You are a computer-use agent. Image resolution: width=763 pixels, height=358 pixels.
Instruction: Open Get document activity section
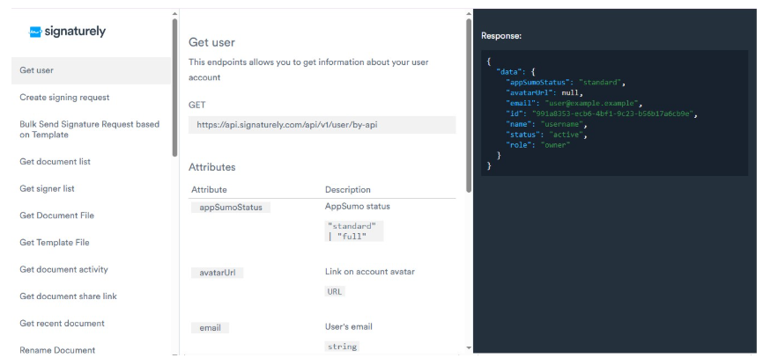(x=63, y=269)
